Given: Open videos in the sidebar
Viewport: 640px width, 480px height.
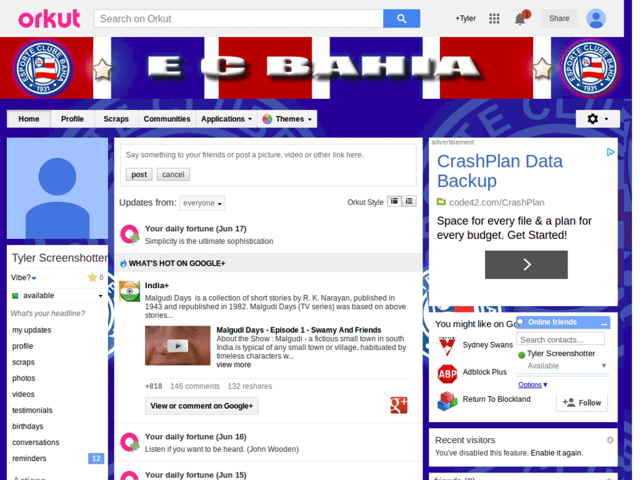Looking at the screenshot, I should (23, 394).
